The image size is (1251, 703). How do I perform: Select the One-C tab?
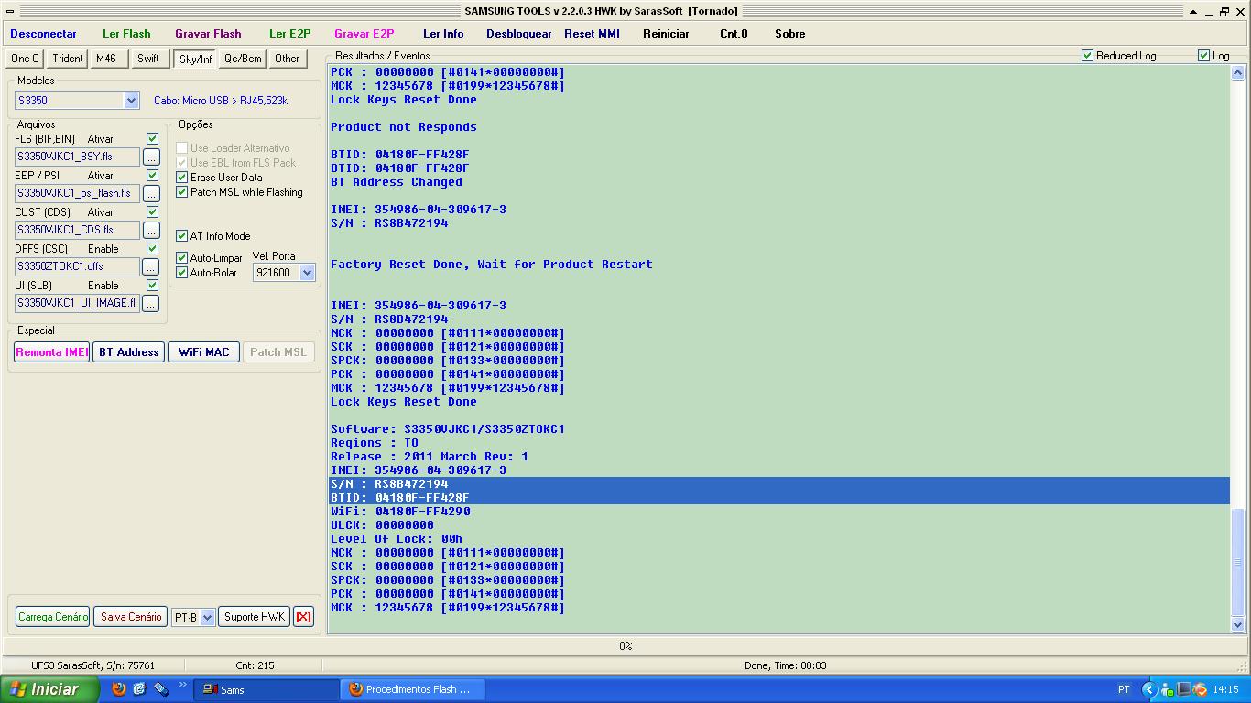[25, 59]
